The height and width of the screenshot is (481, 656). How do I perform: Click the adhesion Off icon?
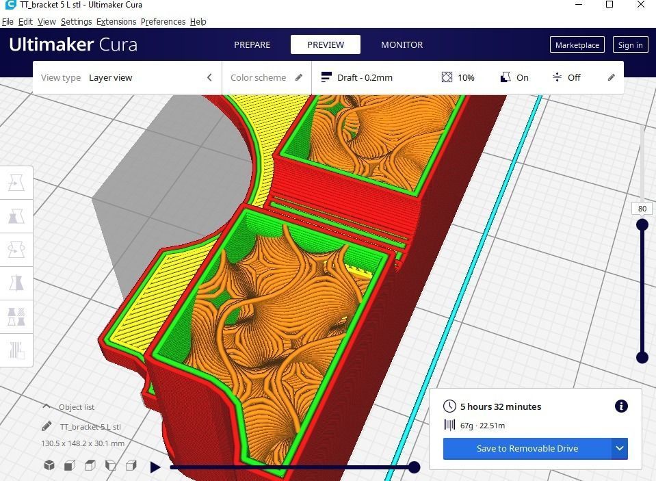[x=557, y=77]
